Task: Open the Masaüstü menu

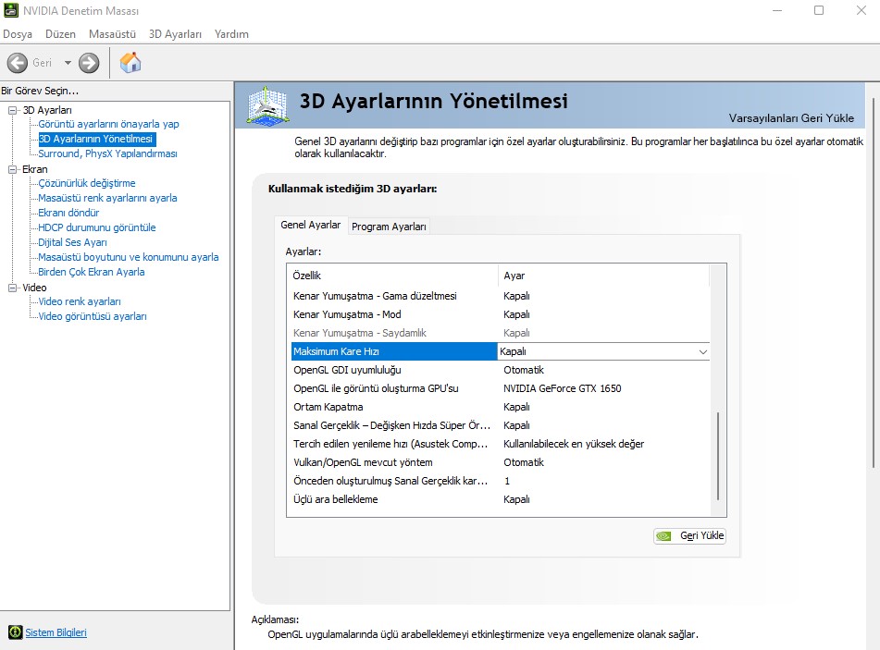Action: 112,34
